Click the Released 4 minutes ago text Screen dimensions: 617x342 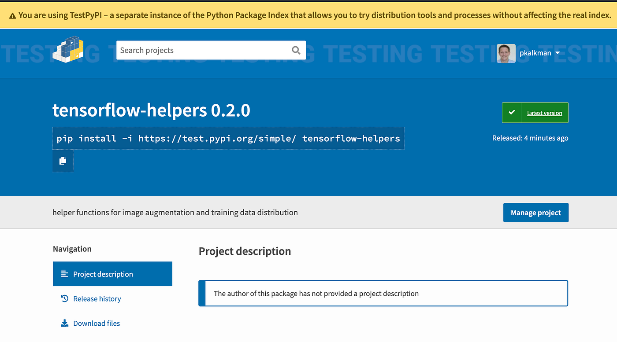coord(530,138)
